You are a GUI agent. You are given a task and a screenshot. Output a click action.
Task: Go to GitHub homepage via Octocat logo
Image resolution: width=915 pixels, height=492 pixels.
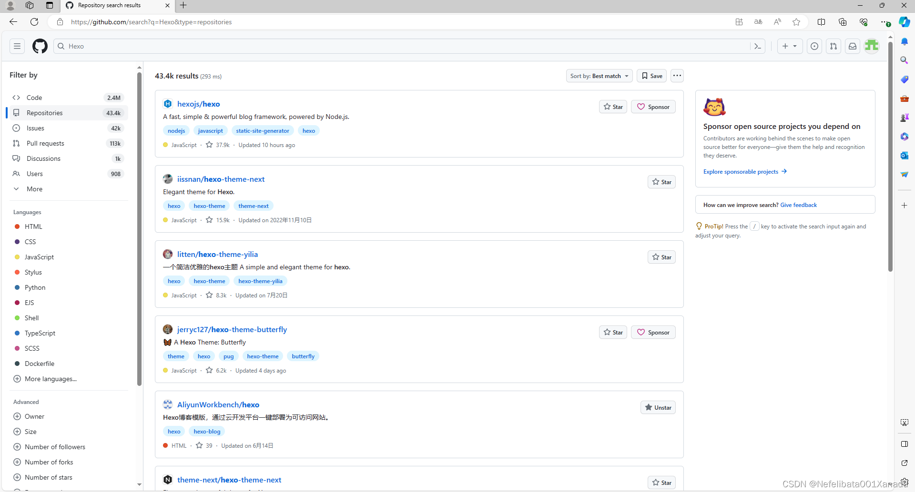click(x=40, y=46)
